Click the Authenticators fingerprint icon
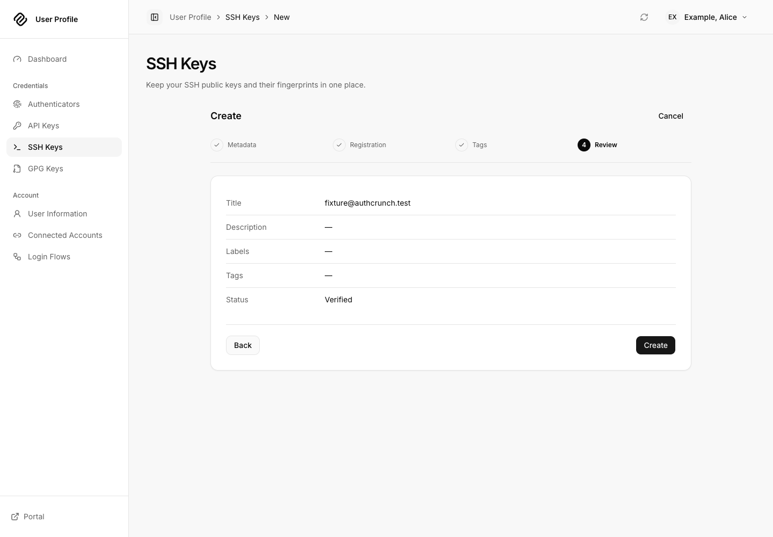Image resolution: width=773 pixels, height=537 pixels. coord(17,104)
